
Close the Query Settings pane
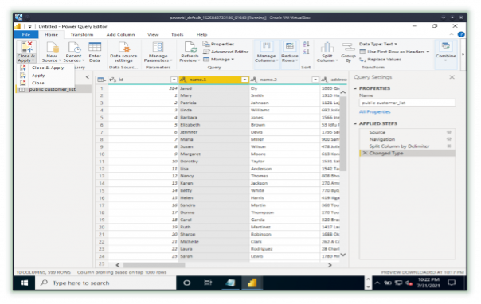tap(452, 77)
